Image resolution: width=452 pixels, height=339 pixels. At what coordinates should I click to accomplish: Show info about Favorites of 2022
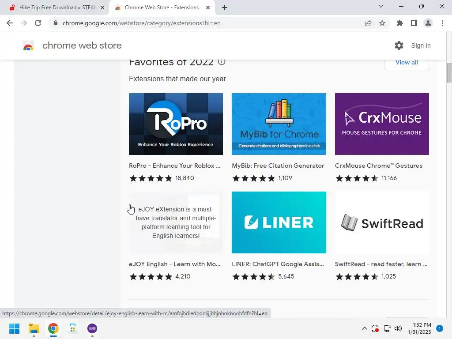222,61
